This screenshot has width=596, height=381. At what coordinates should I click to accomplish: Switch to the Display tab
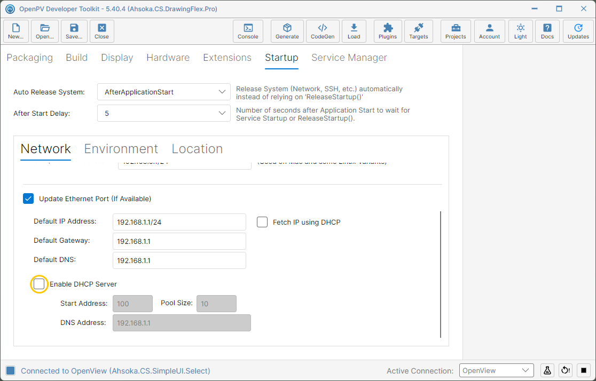[117, 58]
